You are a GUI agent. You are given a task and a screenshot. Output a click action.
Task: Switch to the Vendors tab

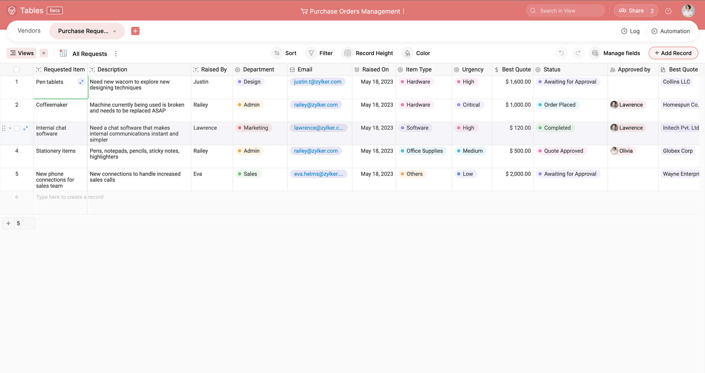pos(29,31)
